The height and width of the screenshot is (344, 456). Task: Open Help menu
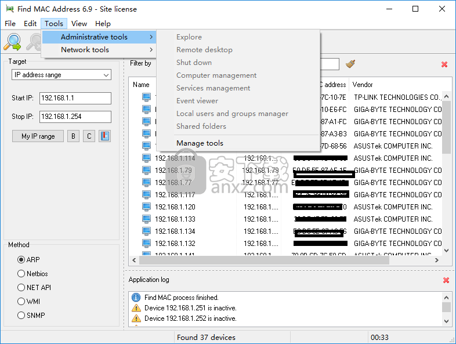[x=103, y=24]
